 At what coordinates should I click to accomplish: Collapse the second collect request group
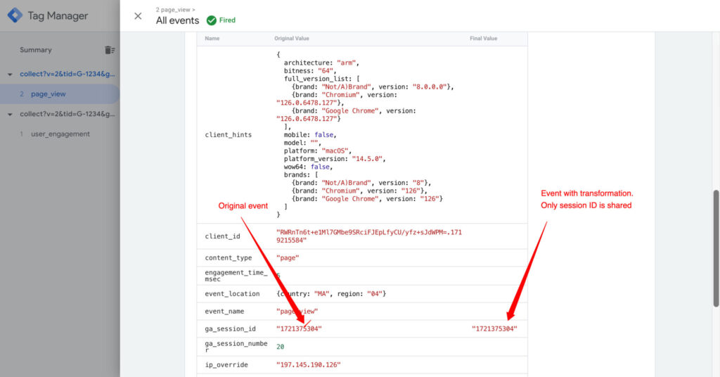click(10, 114)
